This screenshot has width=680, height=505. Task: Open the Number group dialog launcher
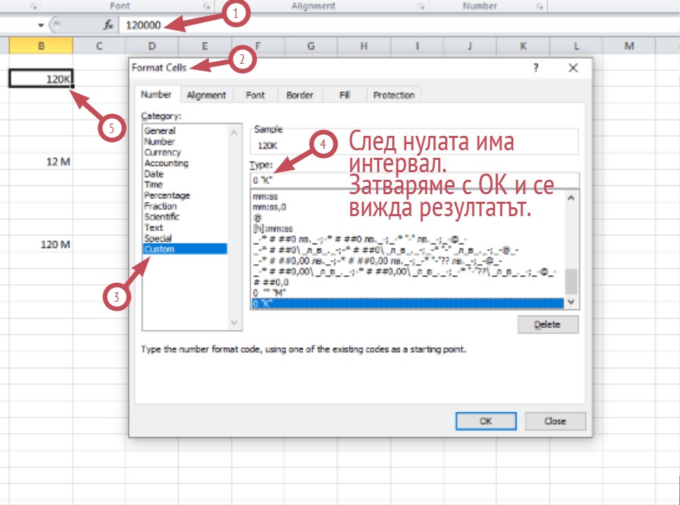pyautogui.click(x=540, y=6)
